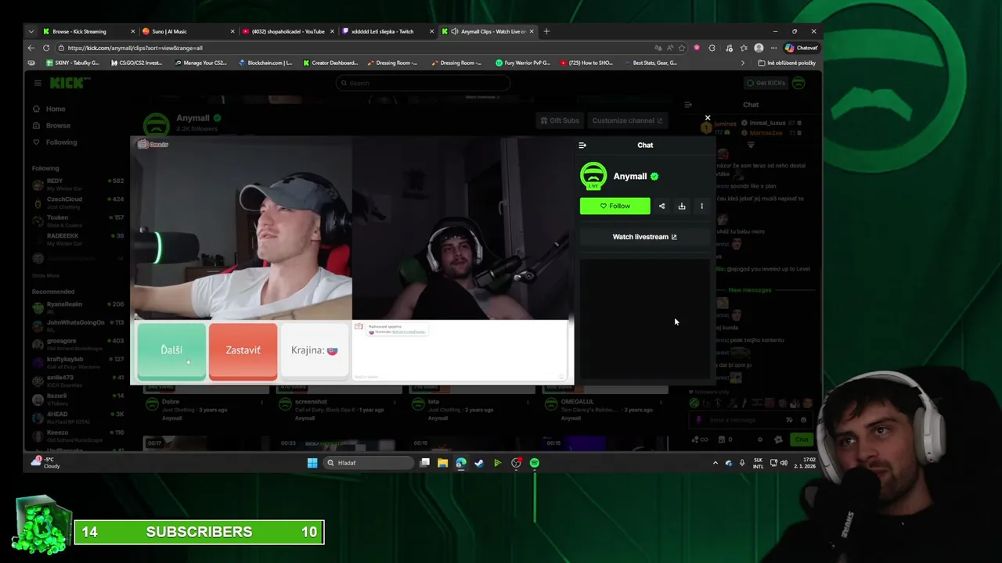
Task: Close the clip viewer with the X
Action: [x=708, y=118]
